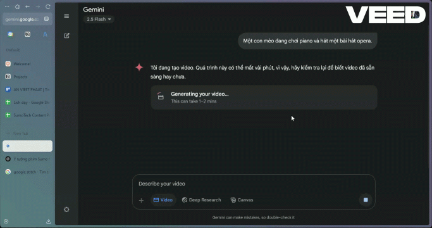Click the Tôi đang tạo video response text
Viewport: 432px width, 228px height.
(x=262, y=72)
